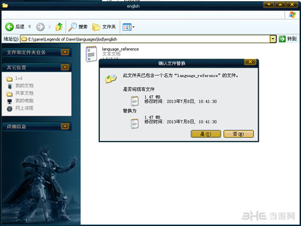The width and height of the screenshot is (301, 226).
Task: Close the 确认文件替换 dialog
Action: [x=250, y=62]
